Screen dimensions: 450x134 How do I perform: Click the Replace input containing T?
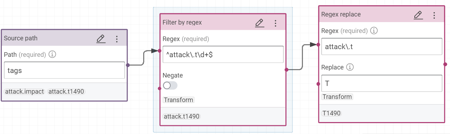382,83
